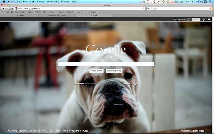Click the Adobe notification icon showing 4
This screenshot has width=214, height=134.
[149, 2]
